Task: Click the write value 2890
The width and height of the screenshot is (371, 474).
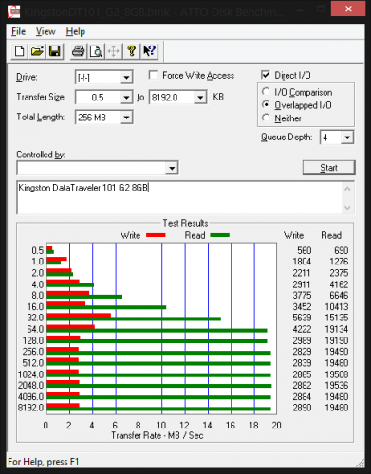Action: (302, 408)
